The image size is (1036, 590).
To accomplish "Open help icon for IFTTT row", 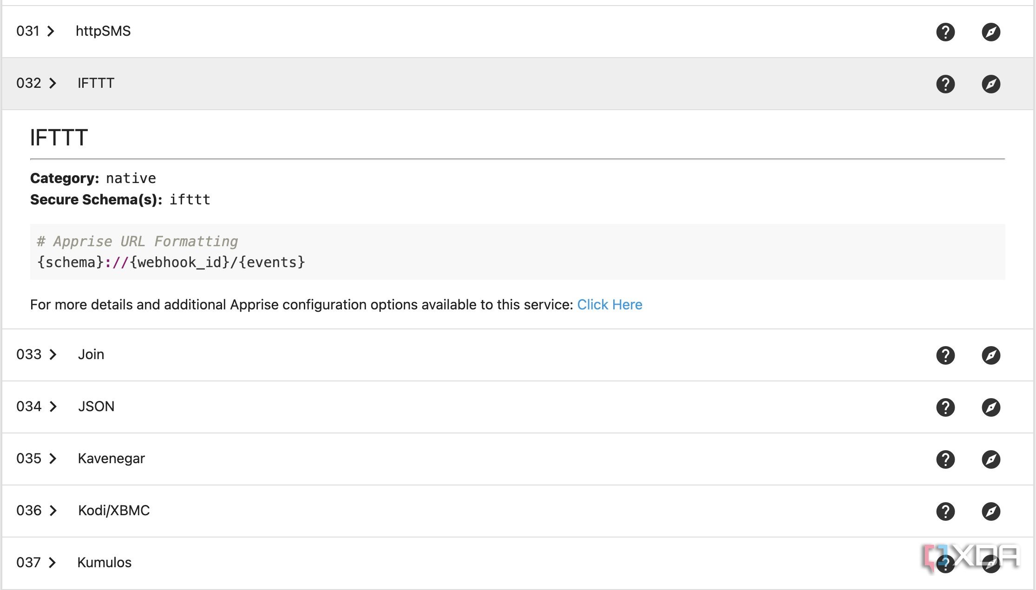I will pos(945,84).
